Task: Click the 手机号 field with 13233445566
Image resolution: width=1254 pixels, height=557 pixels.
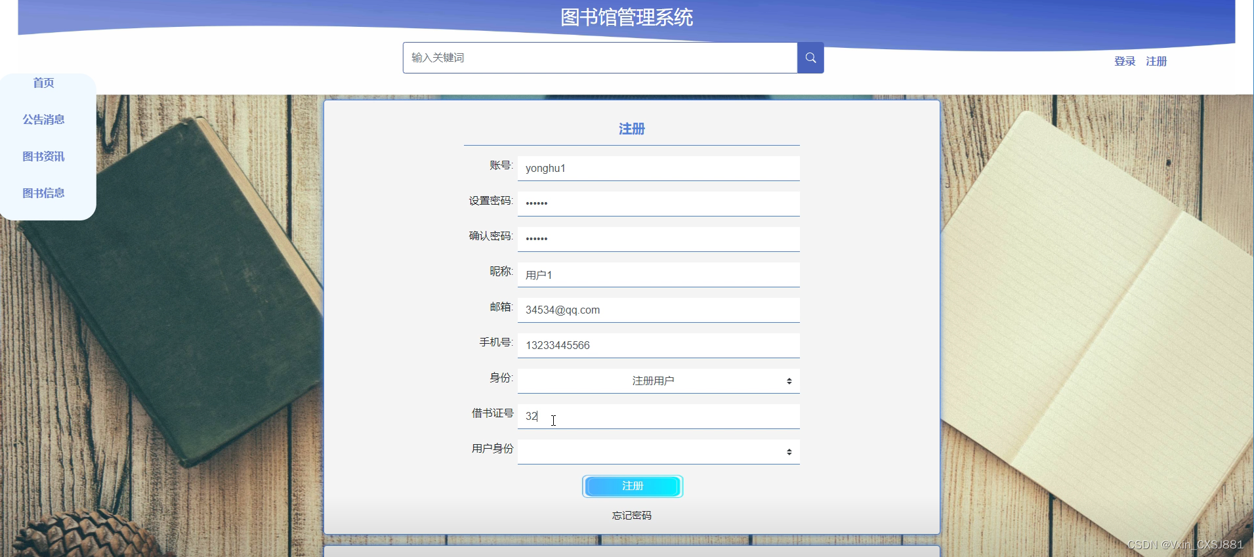Action: tap(658, 345)
